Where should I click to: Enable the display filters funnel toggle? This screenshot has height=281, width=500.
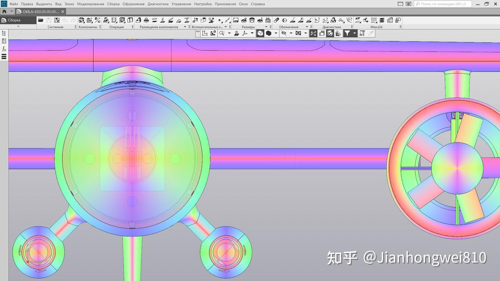348,33
